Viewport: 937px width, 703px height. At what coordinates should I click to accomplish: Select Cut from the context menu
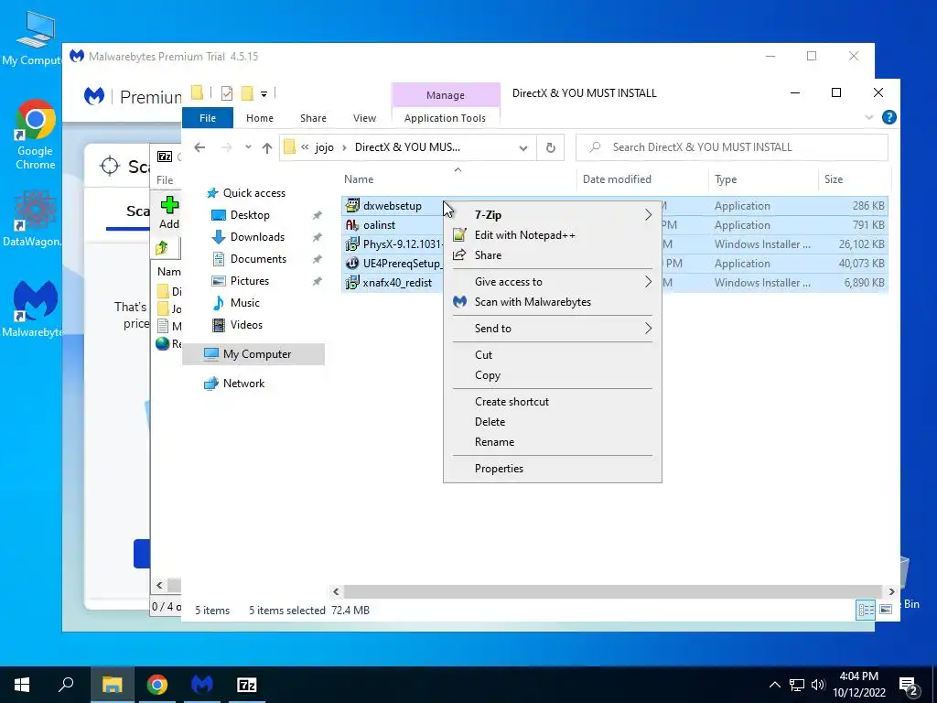(x=552, y=354)
